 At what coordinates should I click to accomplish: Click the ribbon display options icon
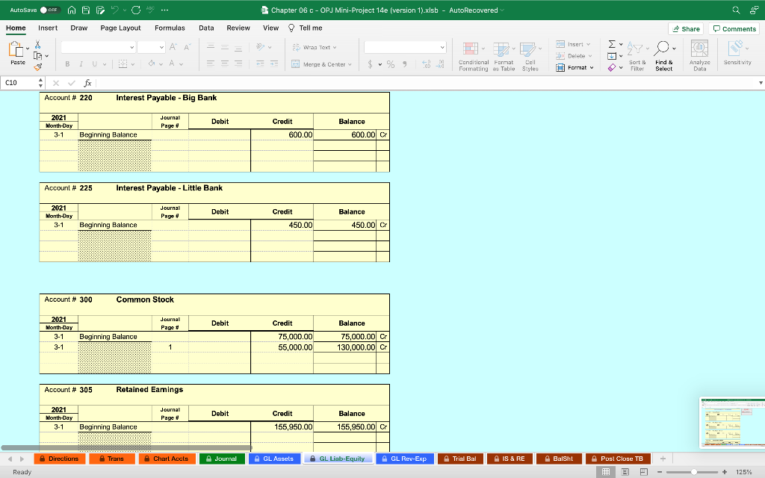[754, 10]
